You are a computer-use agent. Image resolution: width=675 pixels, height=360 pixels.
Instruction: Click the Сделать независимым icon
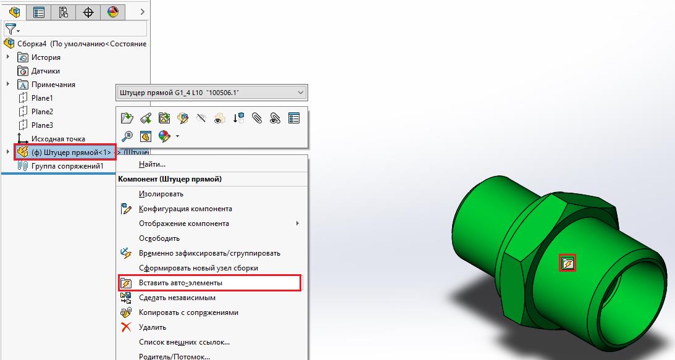126,298
